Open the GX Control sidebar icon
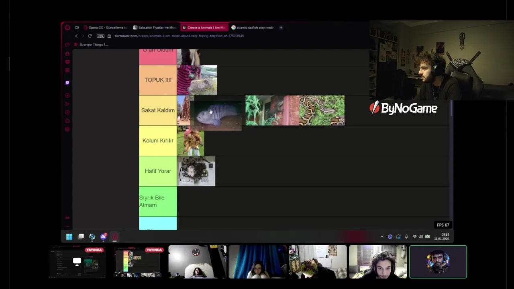 coord(67,45)
